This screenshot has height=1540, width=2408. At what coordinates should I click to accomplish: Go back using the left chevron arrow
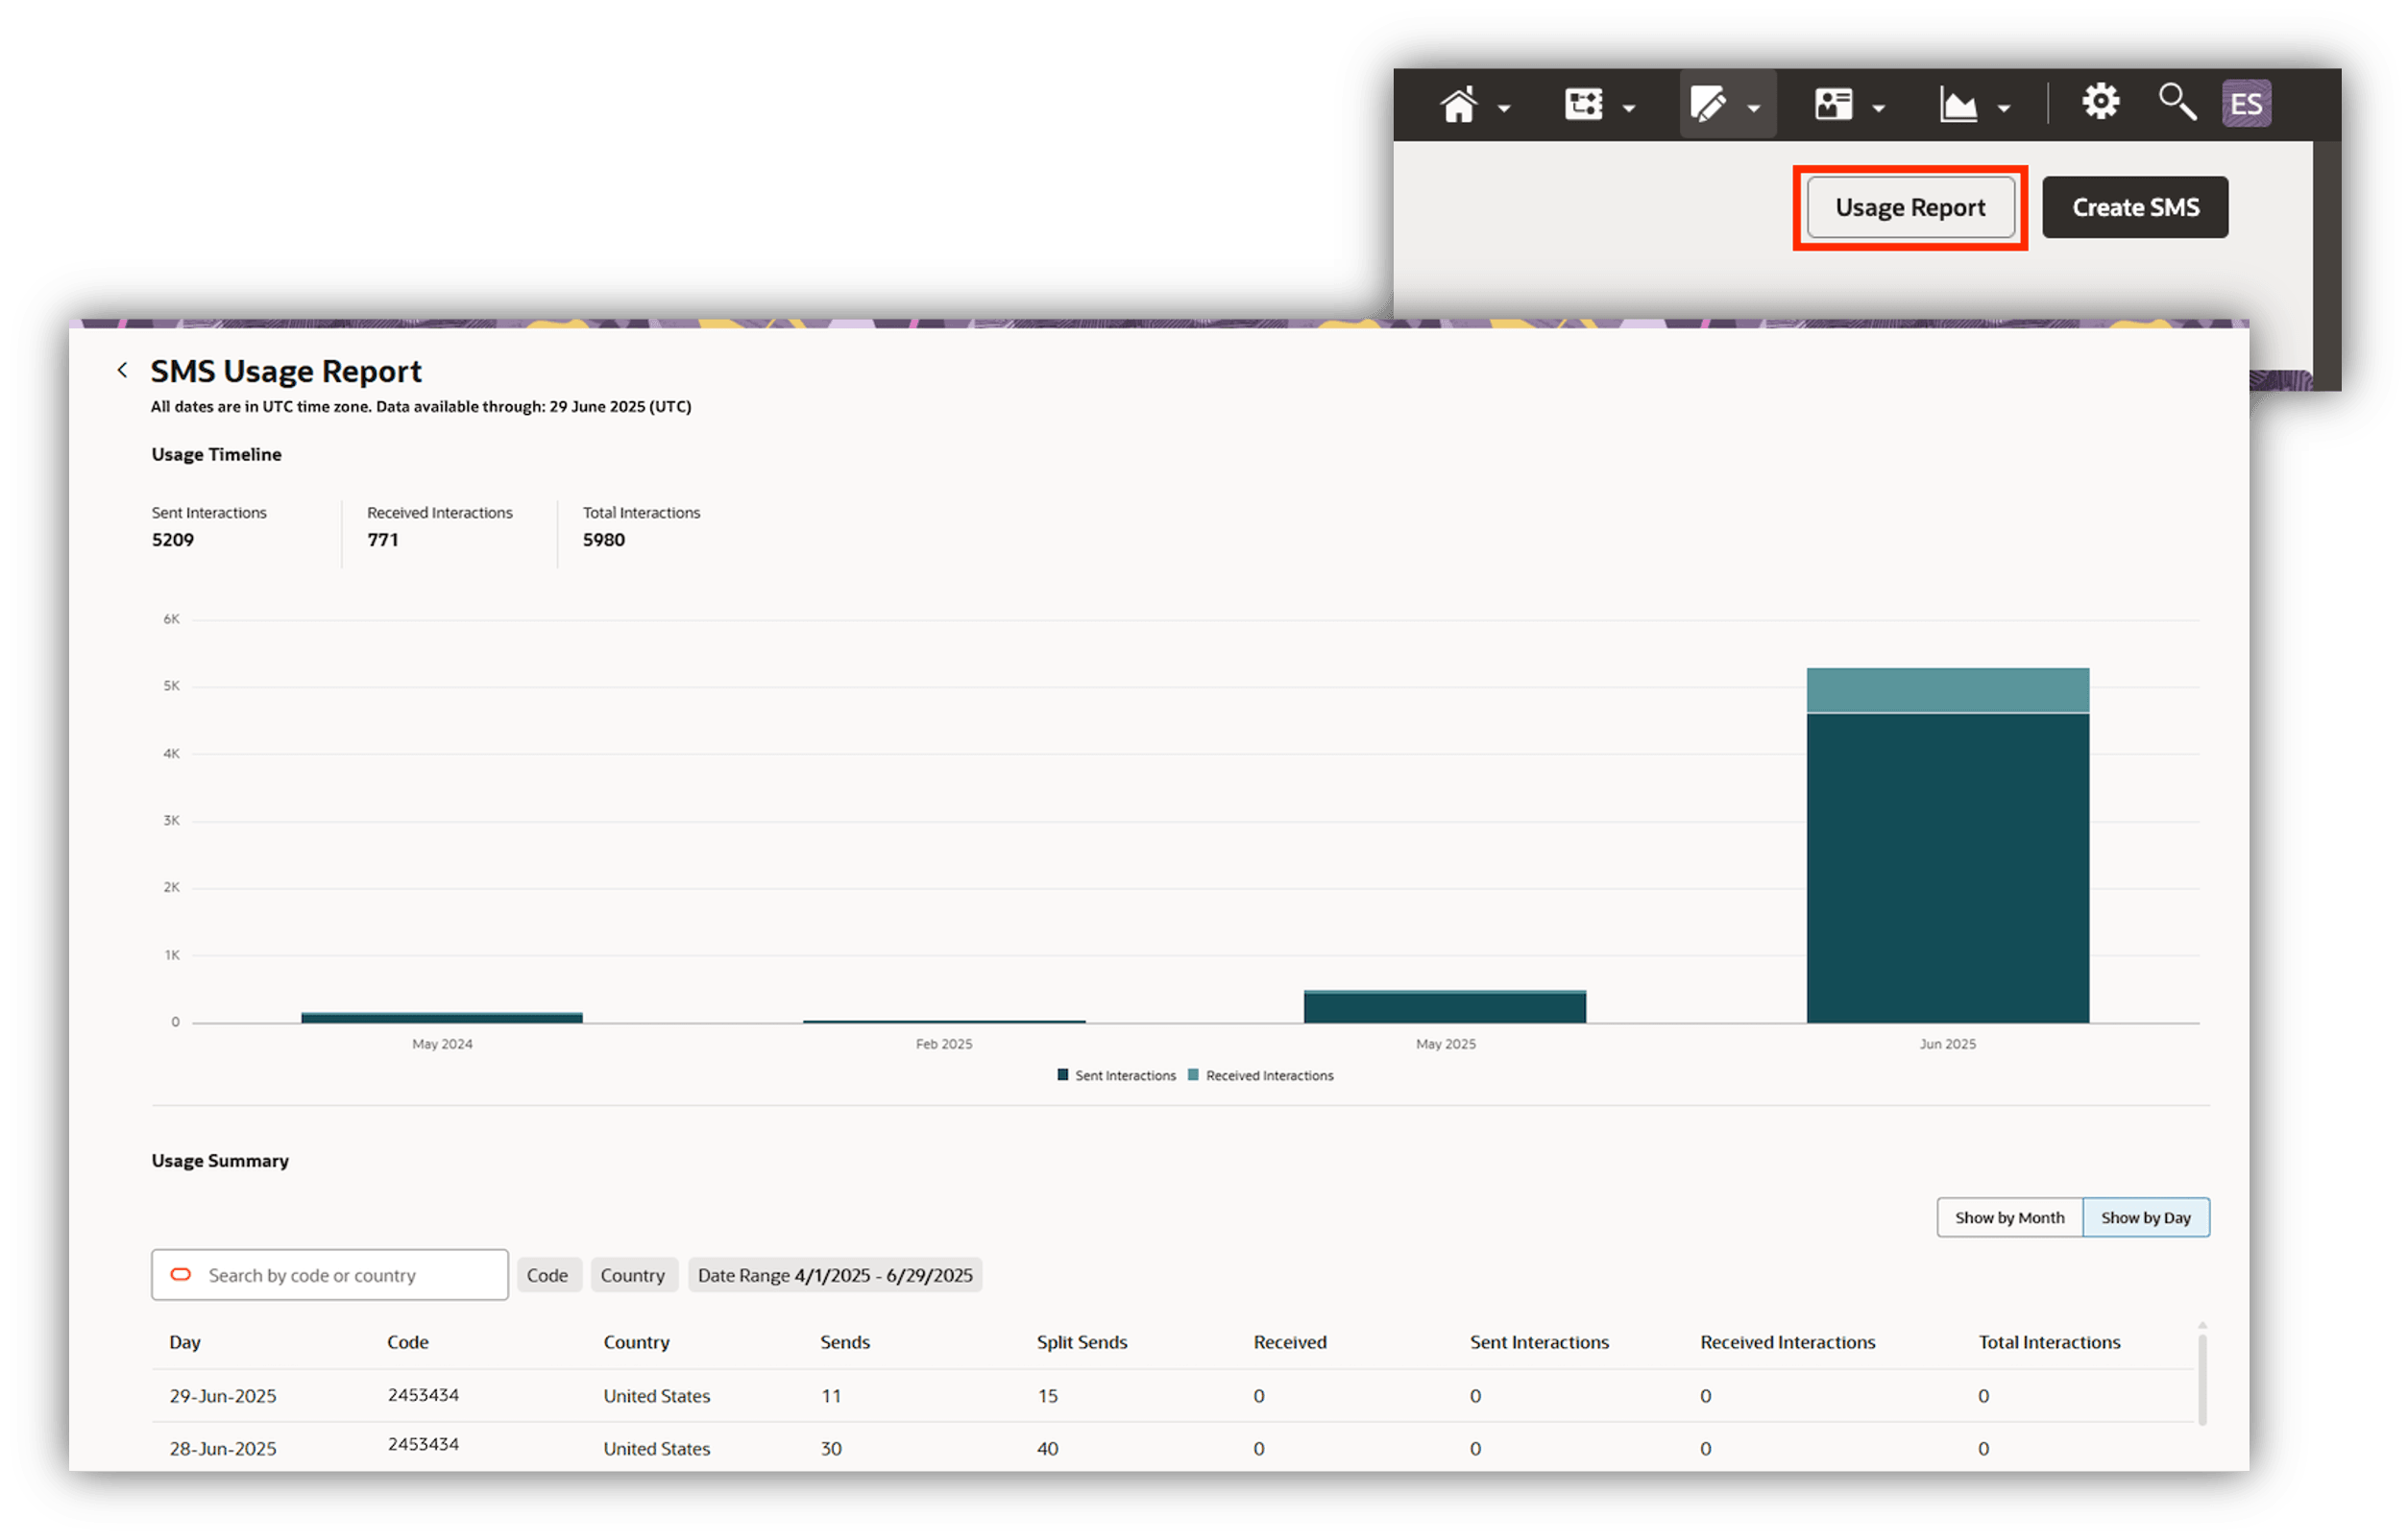click(122, 370)
